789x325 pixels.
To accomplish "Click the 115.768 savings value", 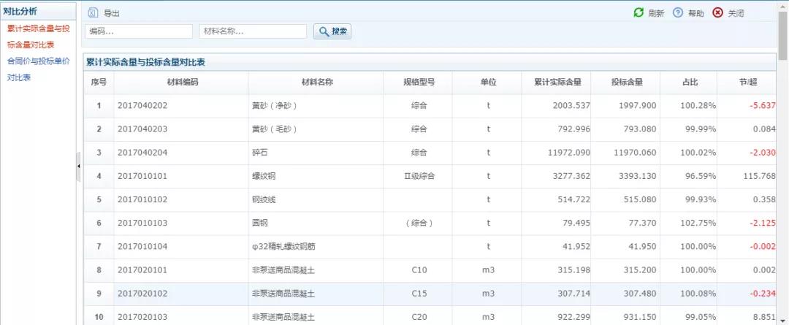I will (x=759, y=176).
